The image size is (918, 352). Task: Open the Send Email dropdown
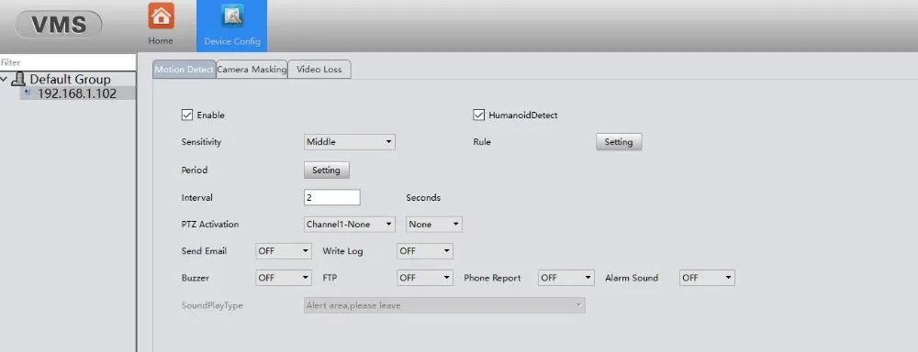pyautogui.click(x=284, y=251)
